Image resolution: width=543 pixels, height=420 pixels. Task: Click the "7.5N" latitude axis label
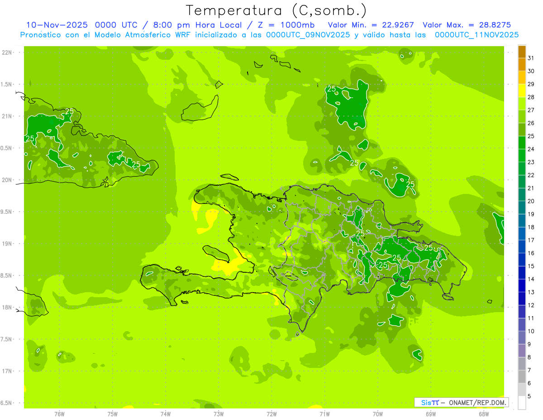pyautogui.click(x=7, y=339)
